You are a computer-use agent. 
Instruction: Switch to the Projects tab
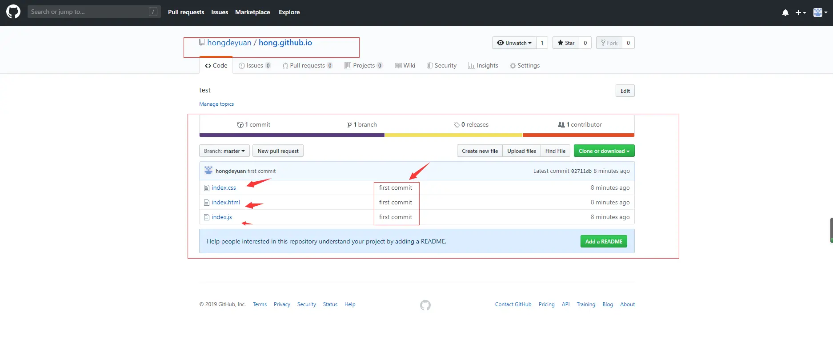[364, 65]
